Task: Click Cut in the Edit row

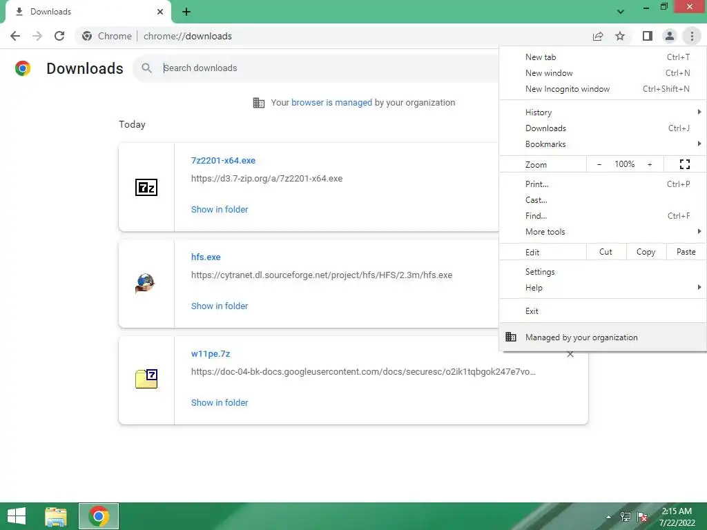Action: point(606,252)
